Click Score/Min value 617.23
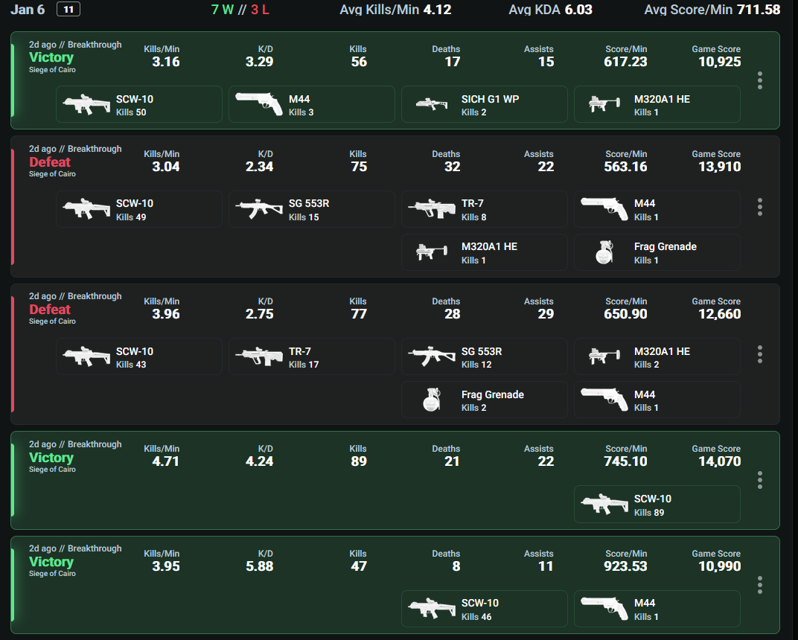 [625, 62]
